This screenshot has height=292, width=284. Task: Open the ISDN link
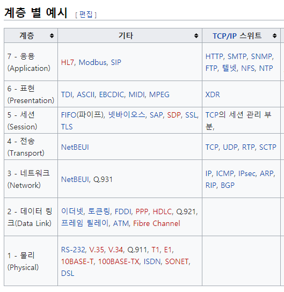click(152, 261)
